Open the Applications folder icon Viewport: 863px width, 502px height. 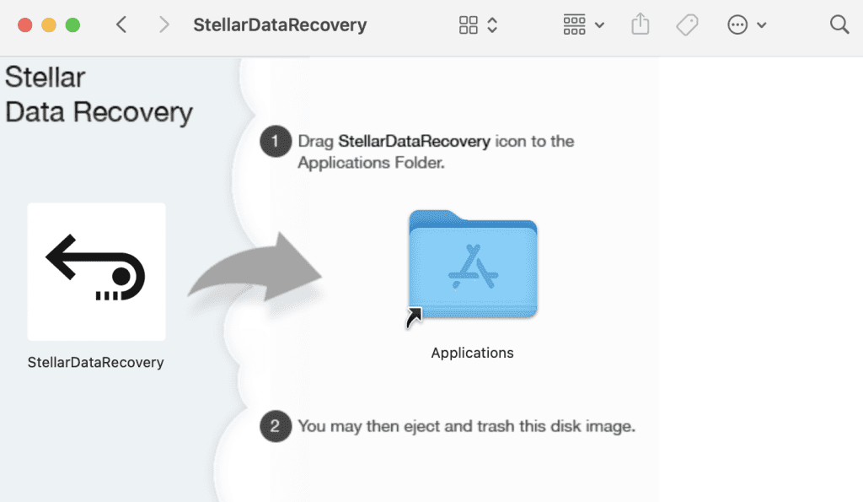(472, 265)
